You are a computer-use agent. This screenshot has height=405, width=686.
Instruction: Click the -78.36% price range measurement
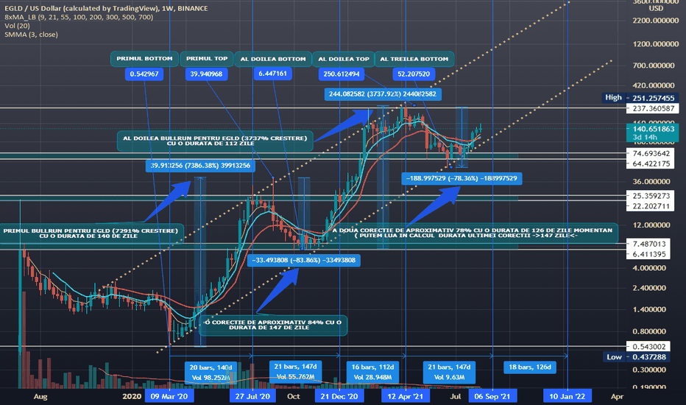click(462, 178)
